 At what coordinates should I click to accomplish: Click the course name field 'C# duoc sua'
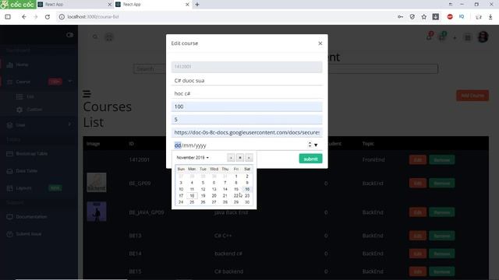pyautogui.click(x=246, y=80)
